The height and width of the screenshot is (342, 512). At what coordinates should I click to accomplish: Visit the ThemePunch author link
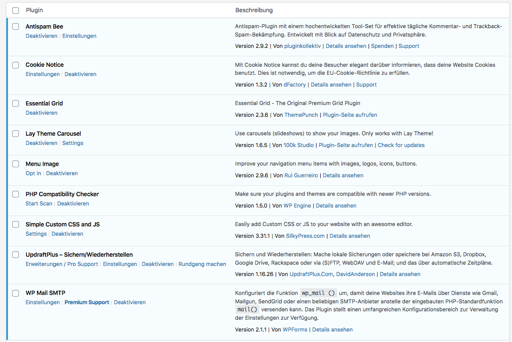(301, 115)
